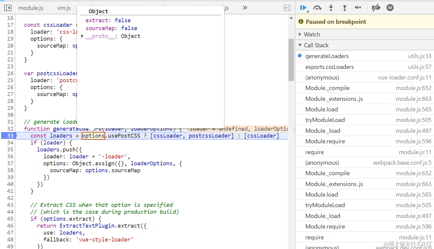Expand the Watch section
This screenshot has height=249, width=434.
click(x=365, y=34)
